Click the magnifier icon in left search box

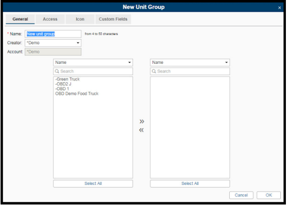[57, 71]
